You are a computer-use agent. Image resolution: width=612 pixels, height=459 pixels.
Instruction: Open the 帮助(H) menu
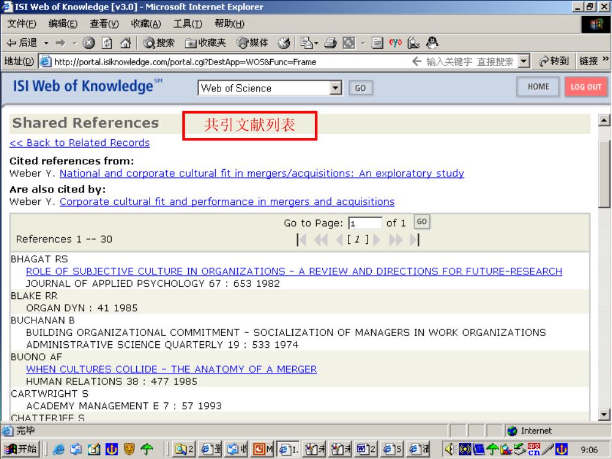(x=229, y=24)
